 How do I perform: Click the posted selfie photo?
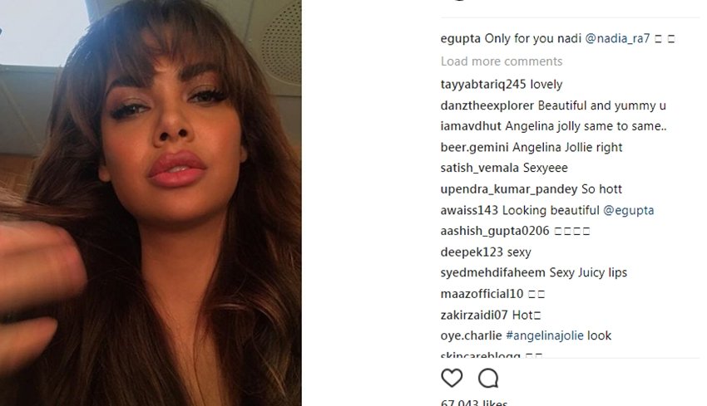tap(151, 203)
